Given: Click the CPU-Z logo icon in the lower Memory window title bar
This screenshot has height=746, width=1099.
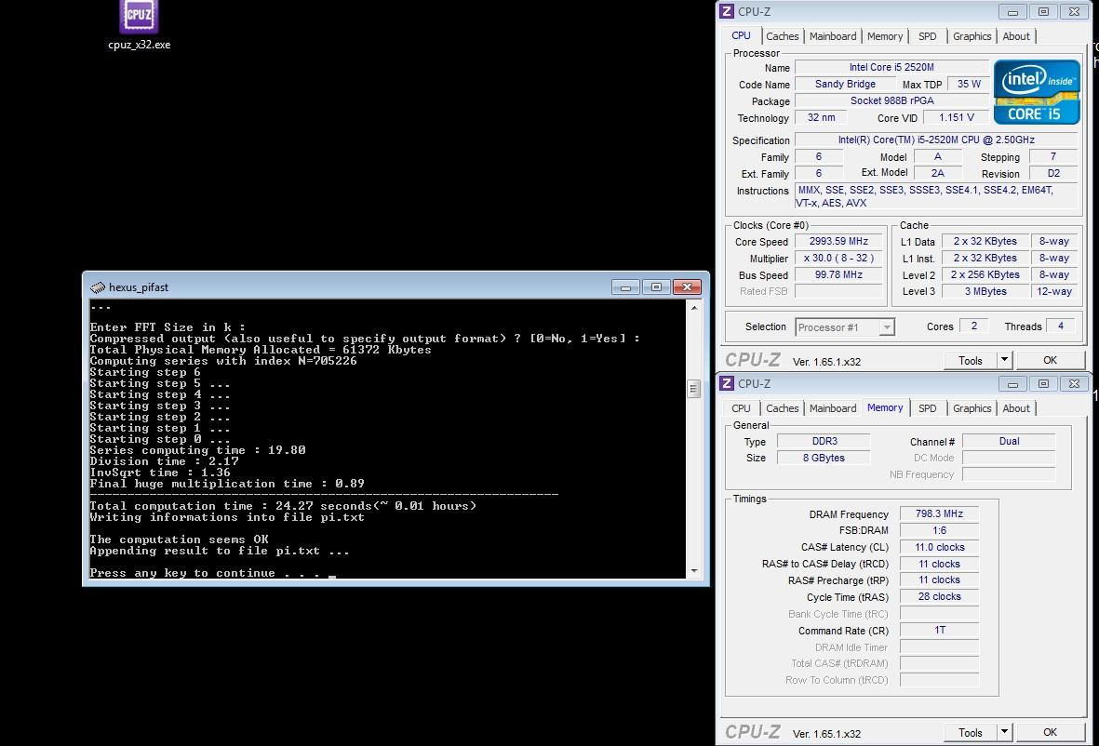Looking at the screenshot, I should (727, 383).
